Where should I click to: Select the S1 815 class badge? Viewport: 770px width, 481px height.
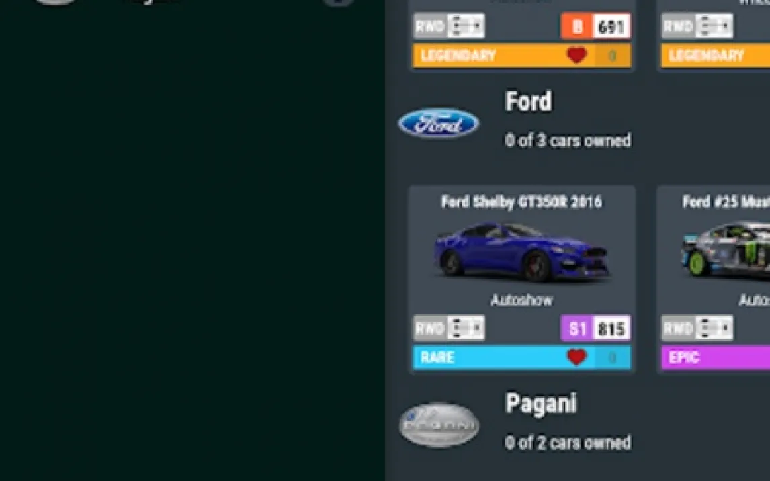tap(596, 328)
